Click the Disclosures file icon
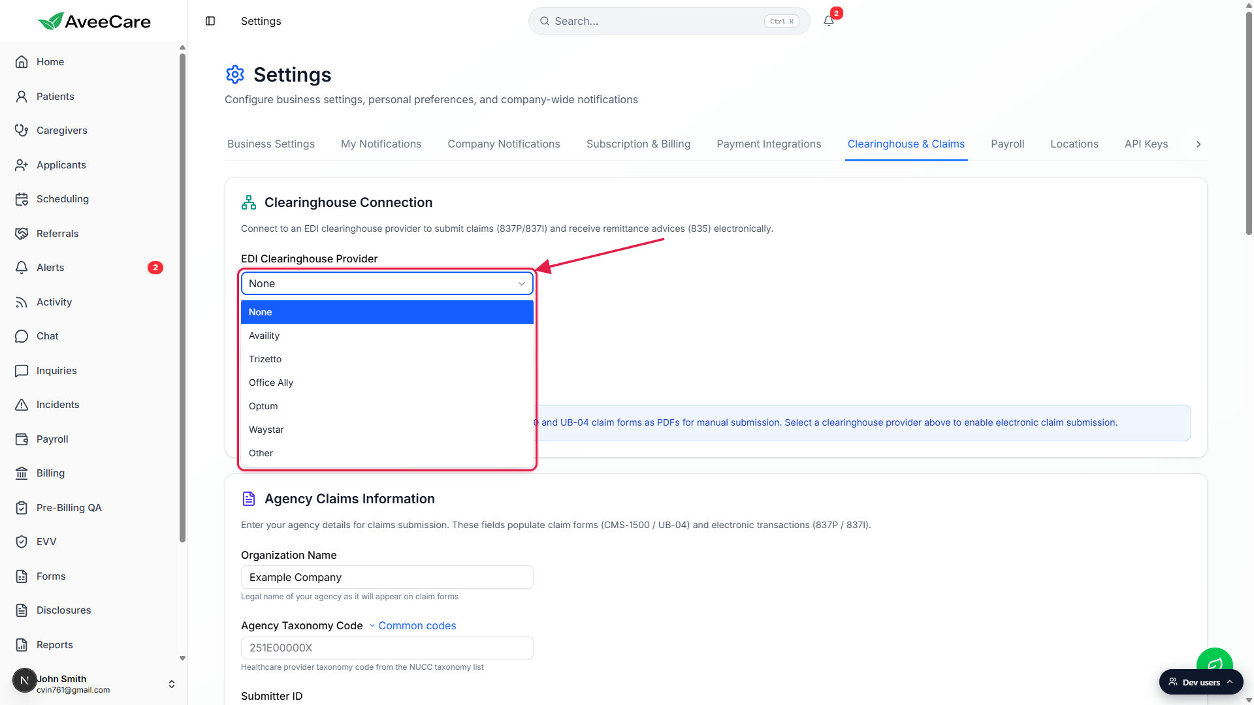The image size is (1254, 705). click(x=22, y=610)
